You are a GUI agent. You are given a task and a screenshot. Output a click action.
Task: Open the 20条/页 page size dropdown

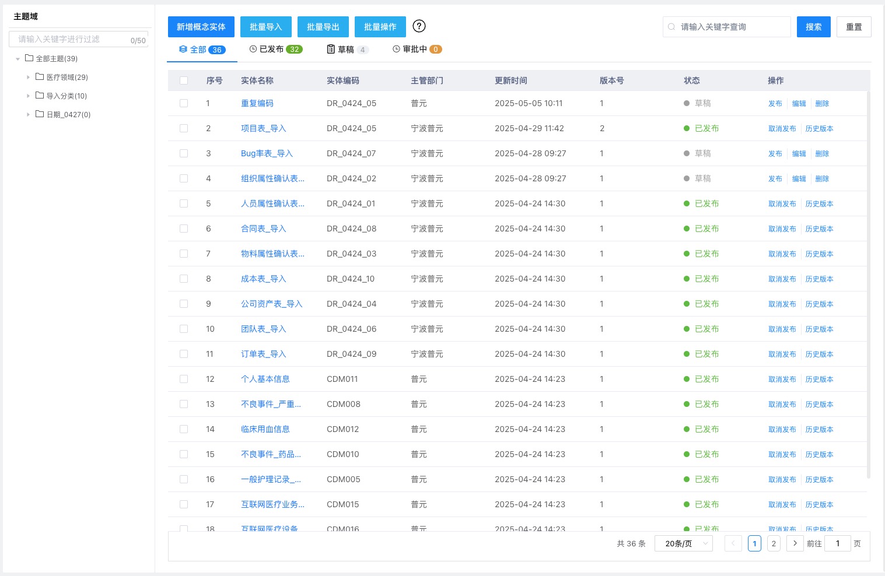coord(683,543)
